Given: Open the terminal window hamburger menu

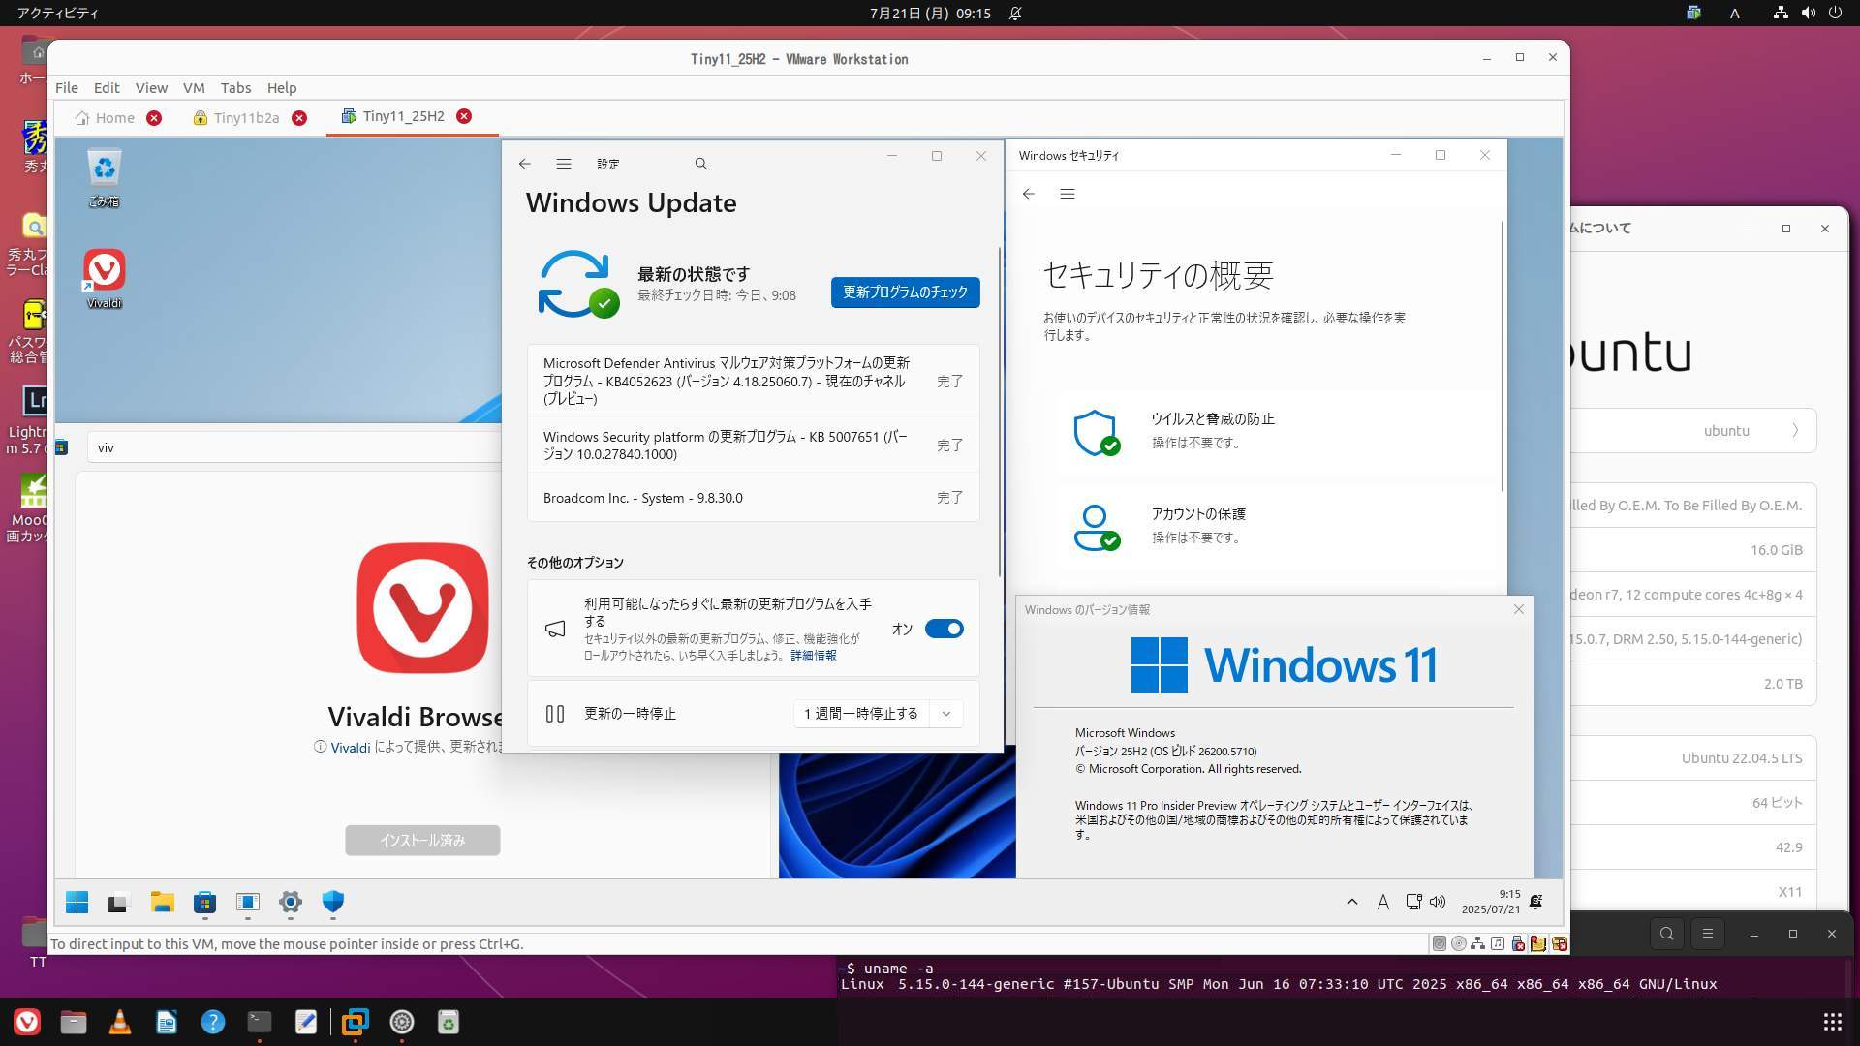Looking at the screenshot, I should [x=1708, y=934].
